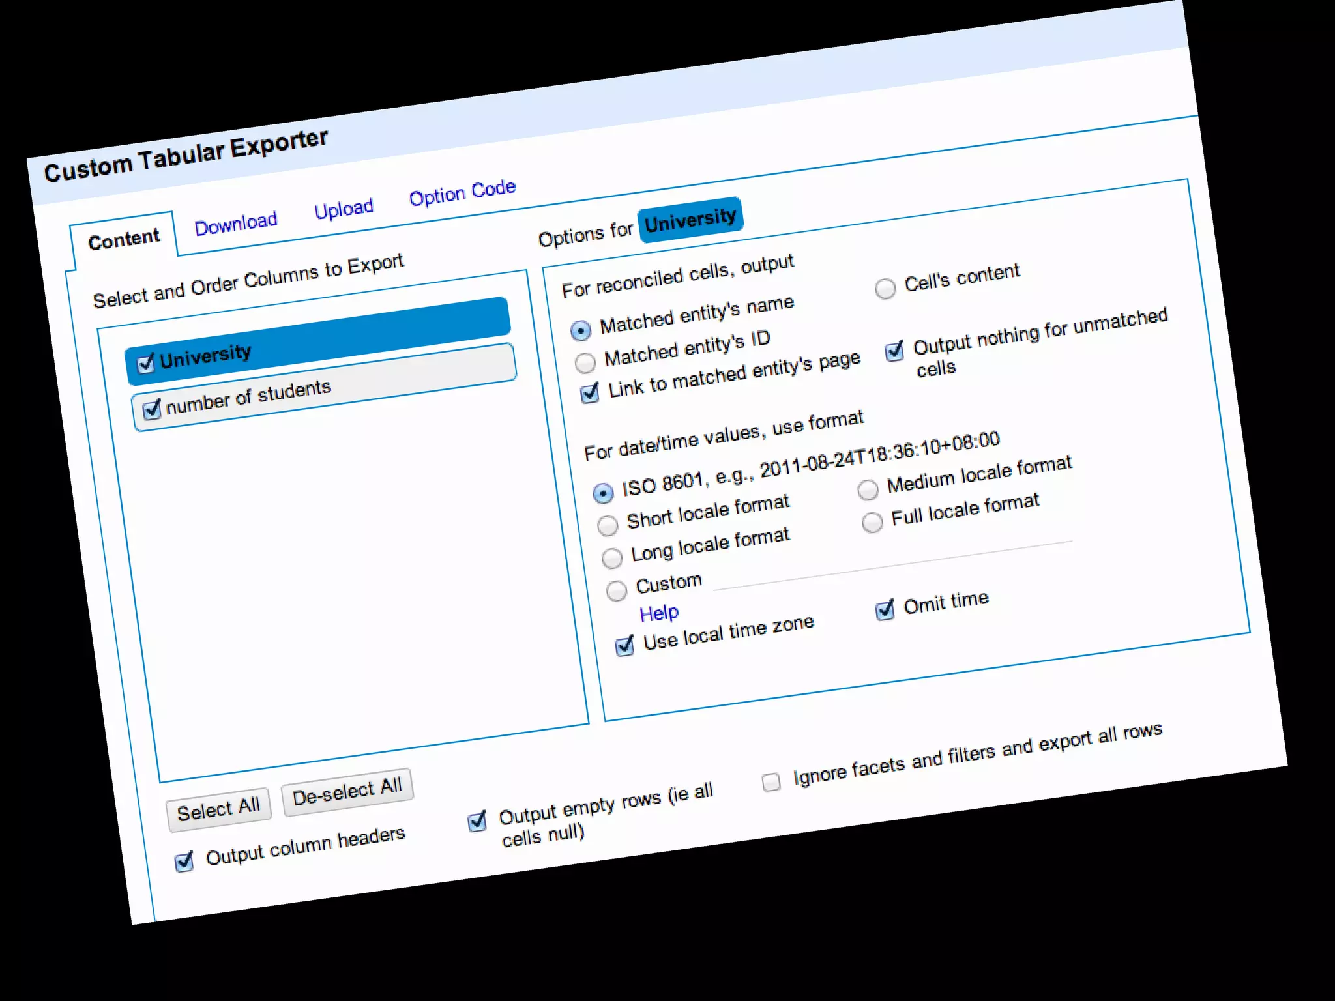Open the Option Code tab
The height and width of the screenshot is (1001, 1335).
pos(462,192)
